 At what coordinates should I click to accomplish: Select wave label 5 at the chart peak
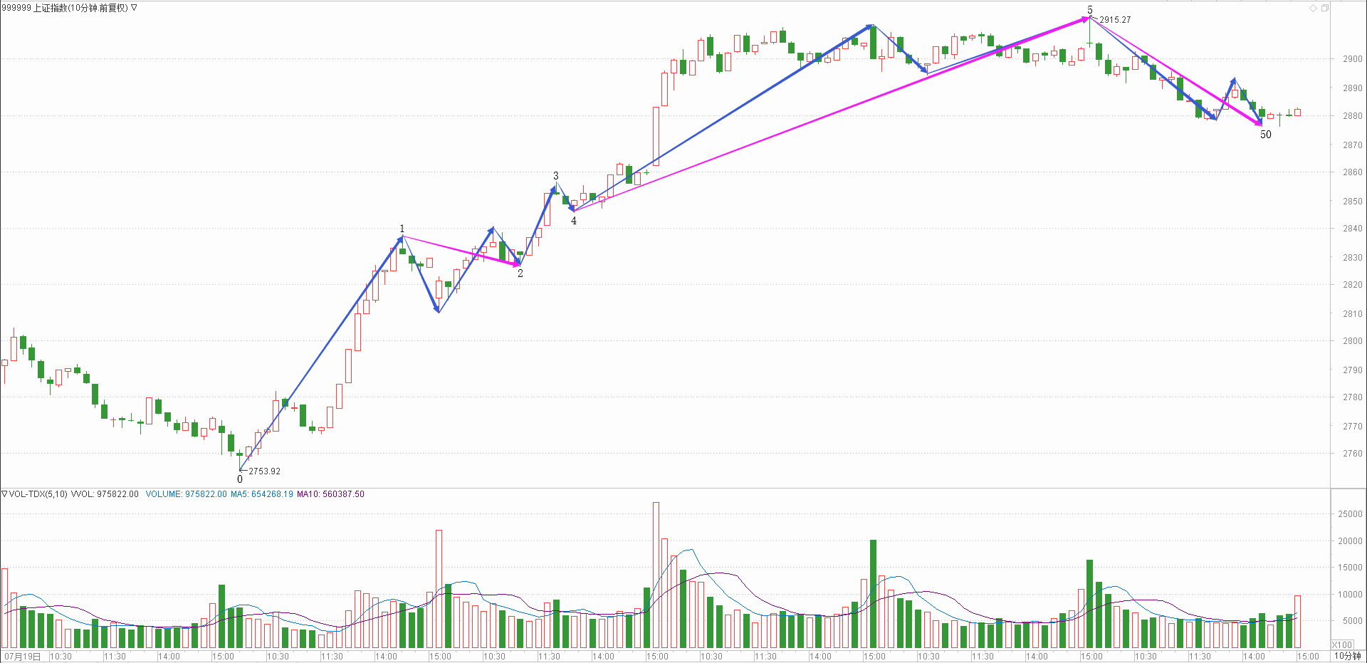[x=1089, y=10]
